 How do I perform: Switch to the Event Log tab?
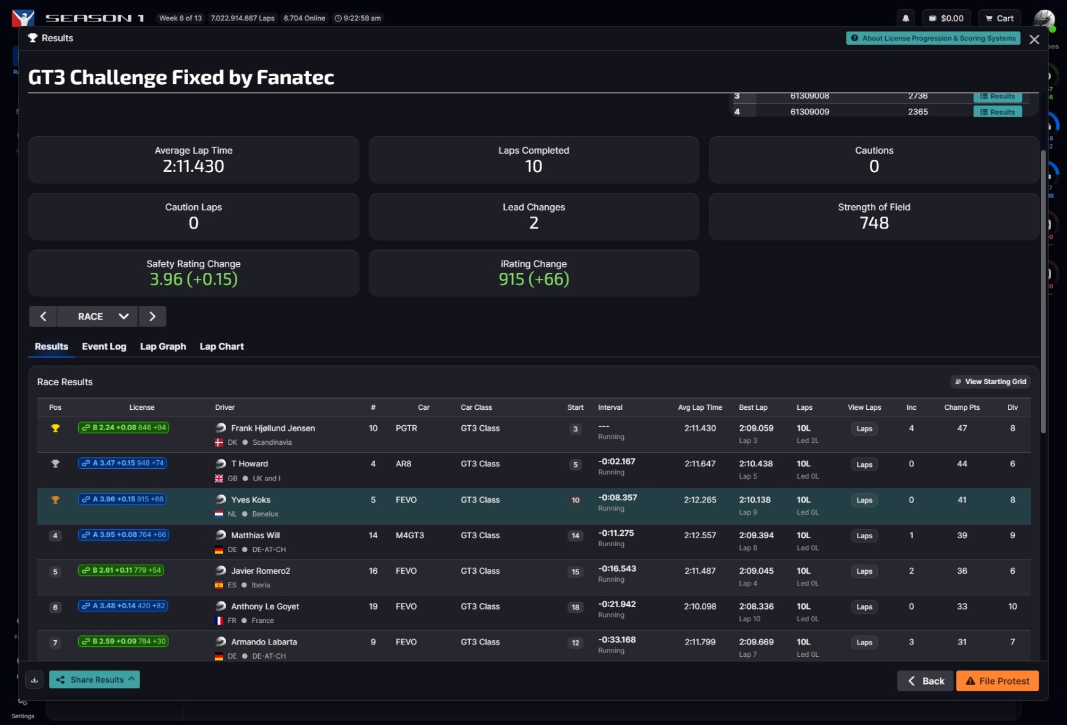[x=104, y=347]
